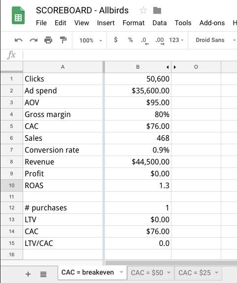Undo the last action
237x283 pixels.
tap(19, 40)
